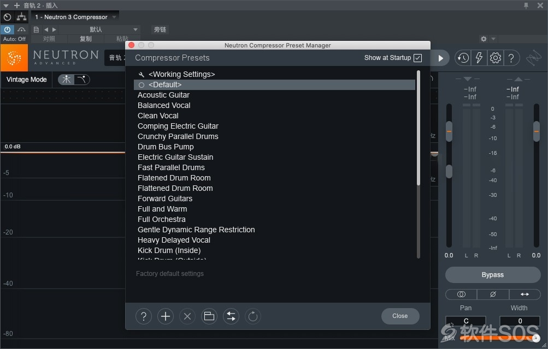Open the 默认 preset dropdown
The width and height of the screenshot is (548, 349).
[x=99, y=29]
